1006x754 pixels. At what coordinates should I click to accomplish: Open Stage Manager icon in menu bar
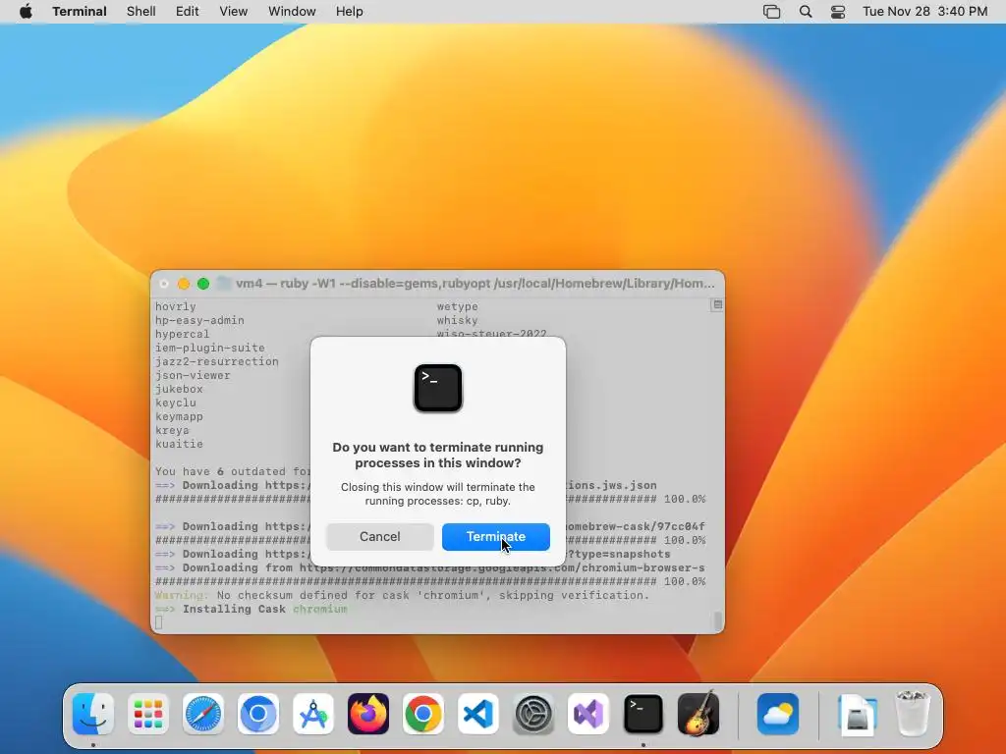point(772,12)
